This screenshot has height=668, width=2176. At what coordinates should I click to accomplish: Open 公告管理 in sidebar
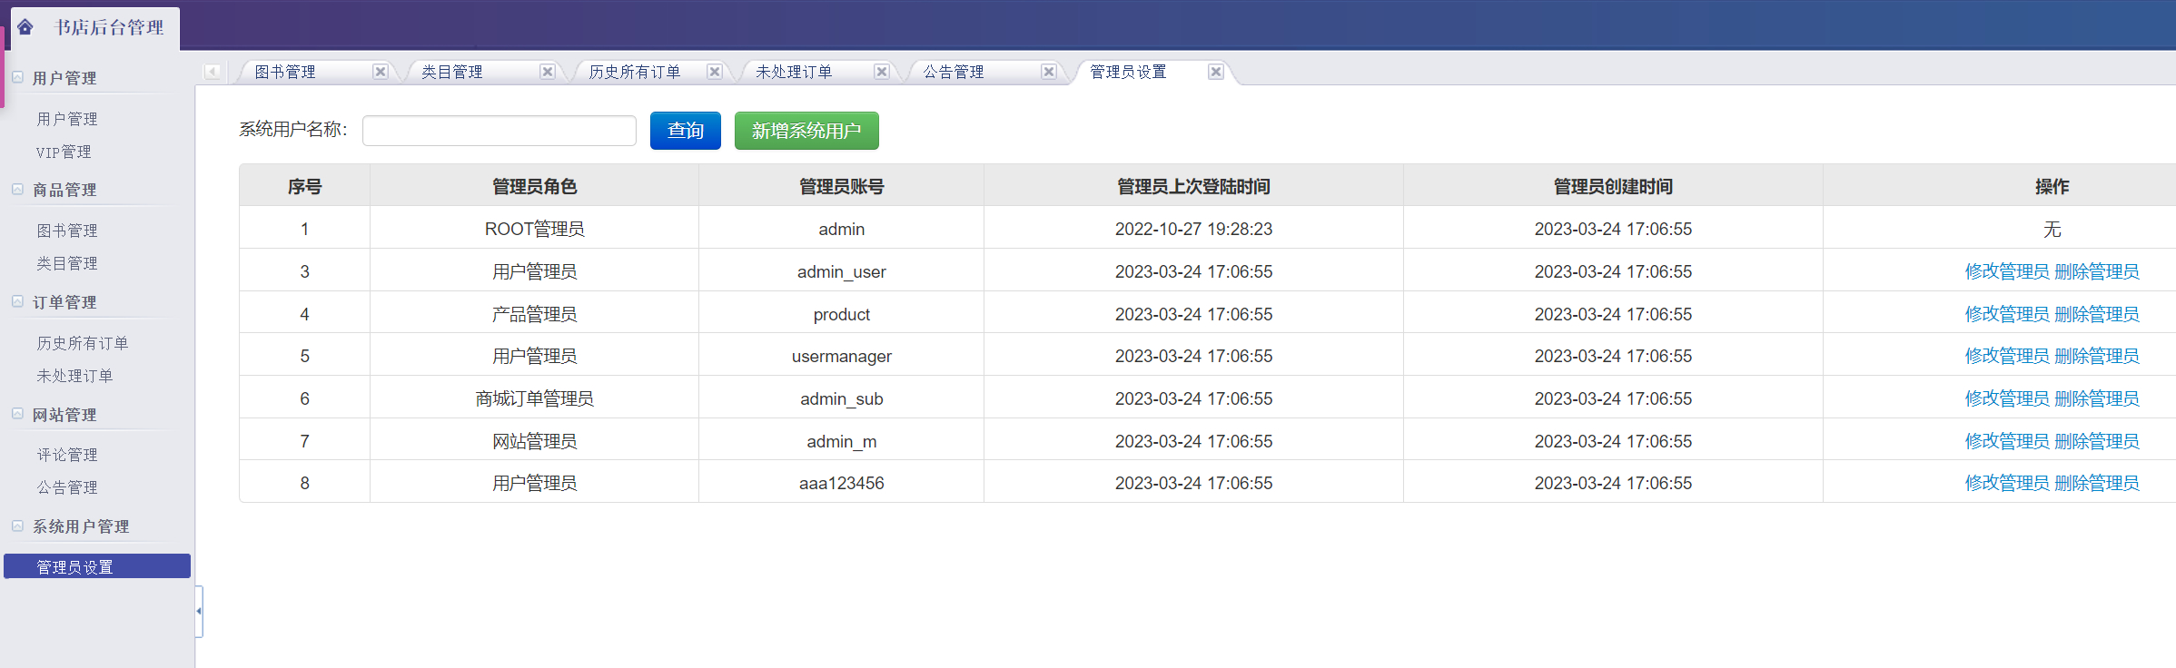[x=67, y=487]
